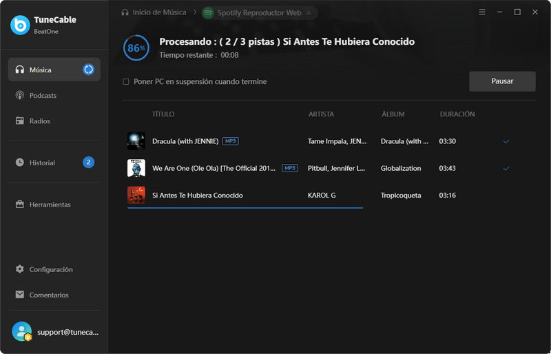The width and height of the screenshot is (551, 354).
Task: Maximize the TuneCable window
Action: point(517,12)
